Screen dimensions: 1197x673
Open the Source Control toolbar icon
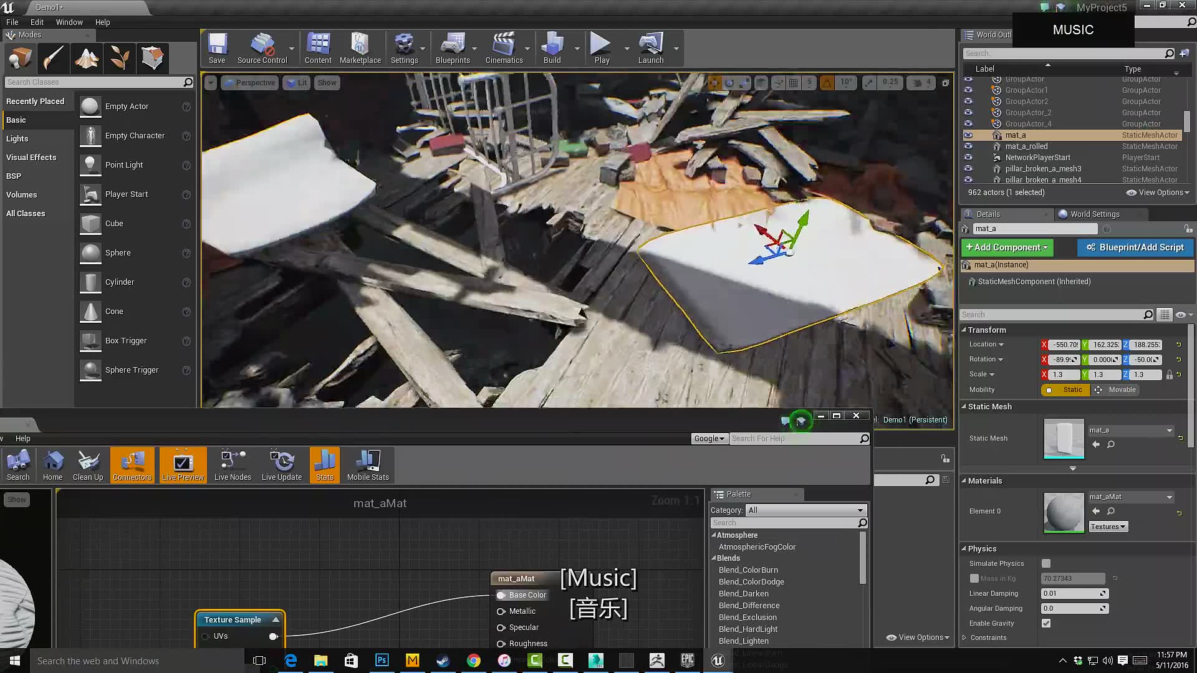262,48
